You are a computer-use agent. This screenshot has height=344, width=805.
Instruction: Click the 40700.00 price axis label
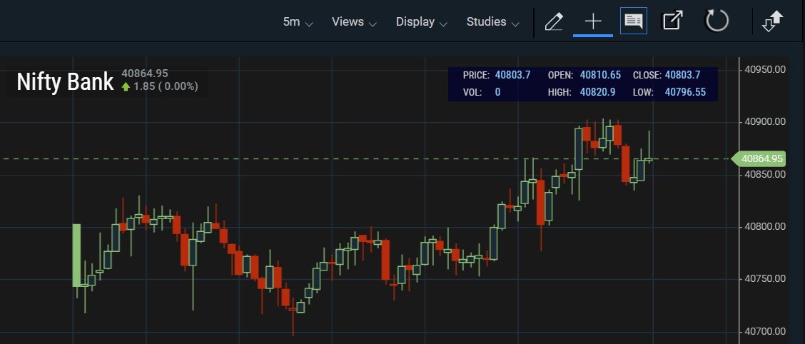(765, 331)
